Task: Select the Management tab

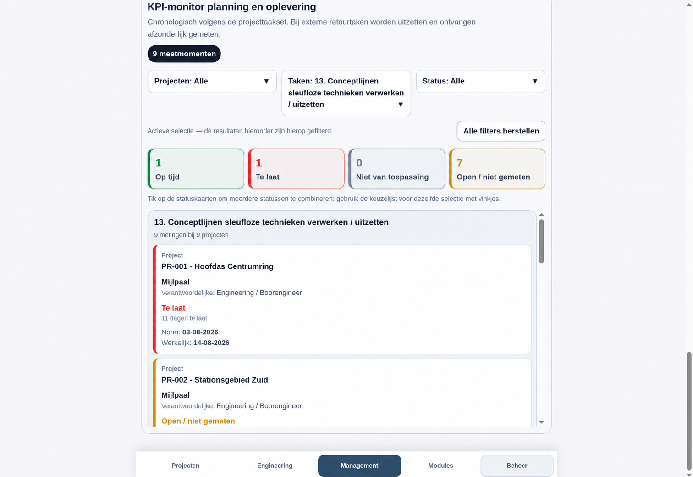Action: point(359,466)
